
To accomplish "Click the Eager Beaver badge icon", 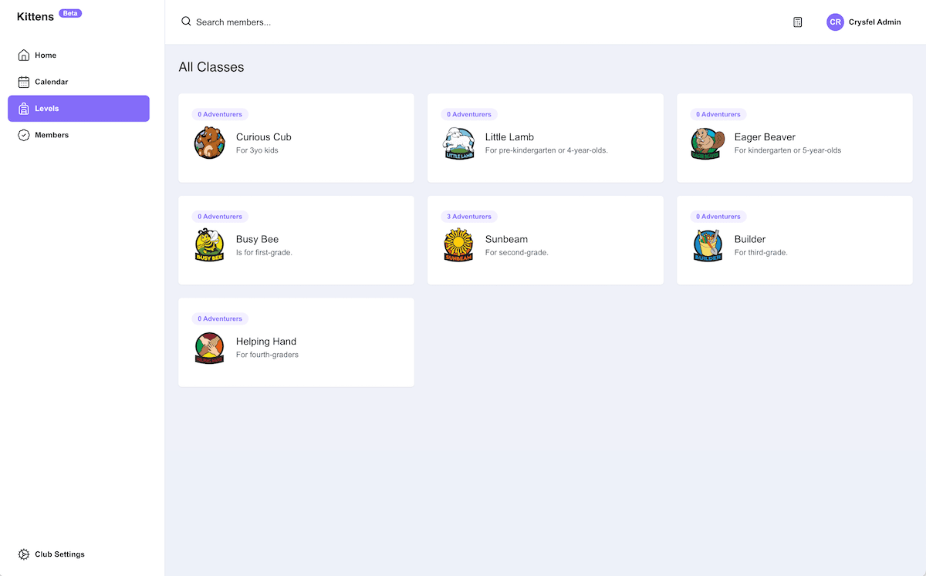I will pyautogui.click(x=708, y=143).
